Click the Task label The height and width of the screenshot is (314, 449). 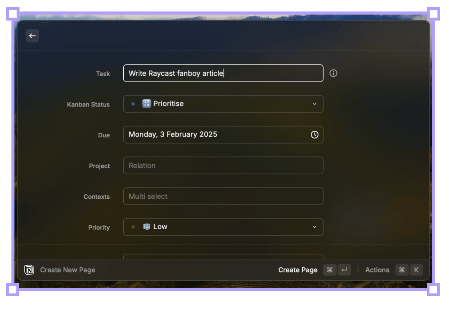(x=103, y=74)
